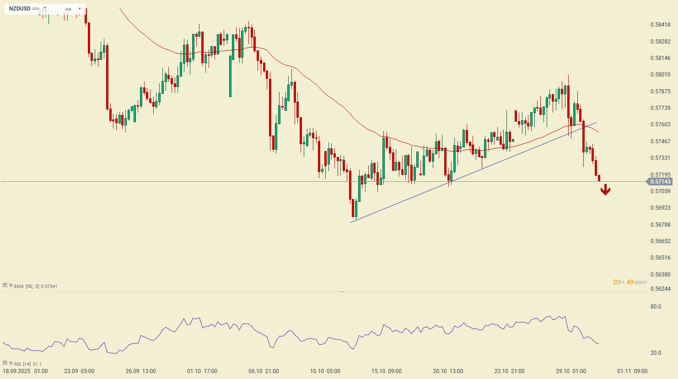The height and width of the screenshot is (379, 678).
Task: Open RSI indicator settings icon
Action: (5, 363)
